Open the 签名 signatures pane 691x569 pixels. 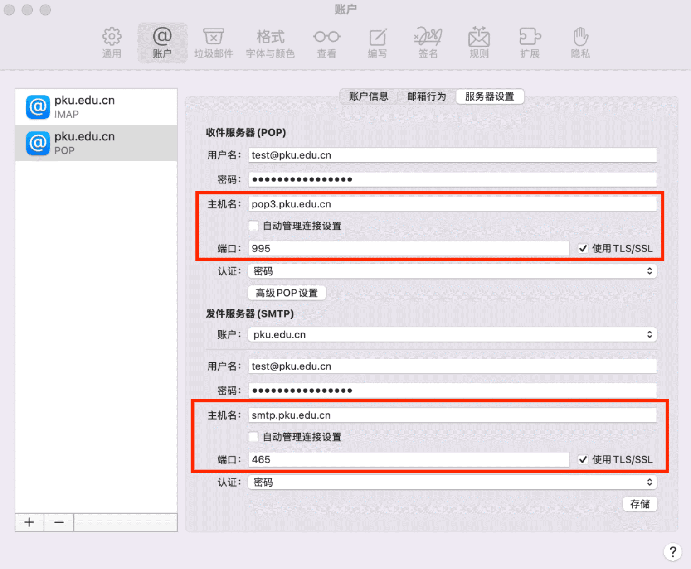tap(428, 43)
